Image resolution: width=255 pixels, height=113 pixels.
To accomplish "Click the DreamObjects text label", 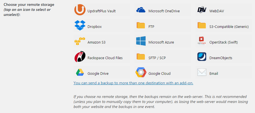I will [x=221, y=58].
